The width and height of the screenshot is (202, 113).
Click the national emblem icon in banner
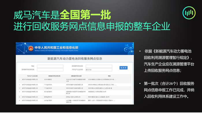pos(31,48)
